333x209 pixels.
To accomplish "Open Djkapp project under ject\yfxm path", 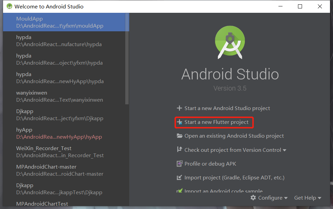I will (x=64, y=114).
